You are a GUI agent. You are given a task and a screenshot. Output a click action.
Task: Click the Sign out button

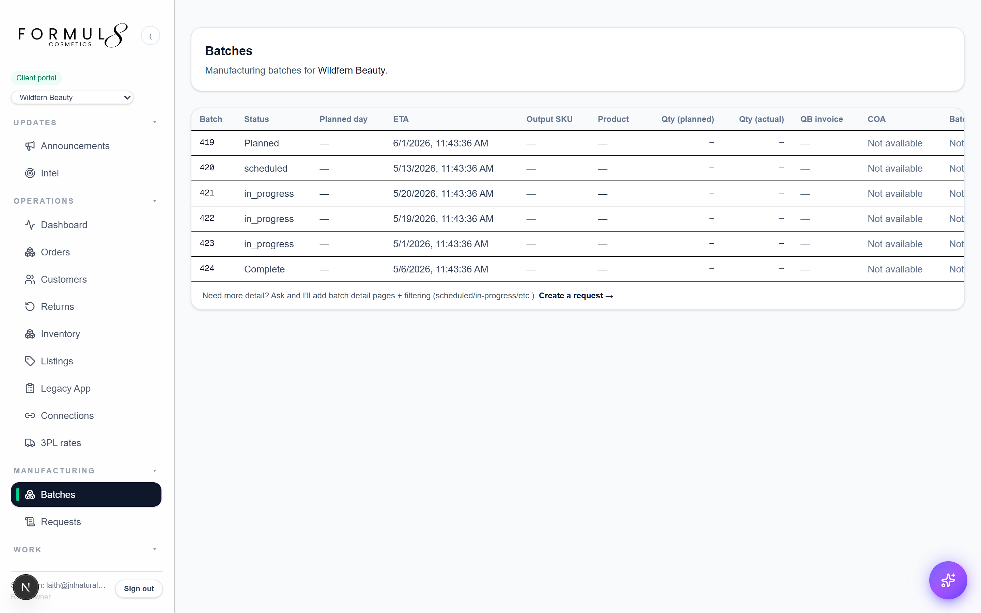point(139,589)
